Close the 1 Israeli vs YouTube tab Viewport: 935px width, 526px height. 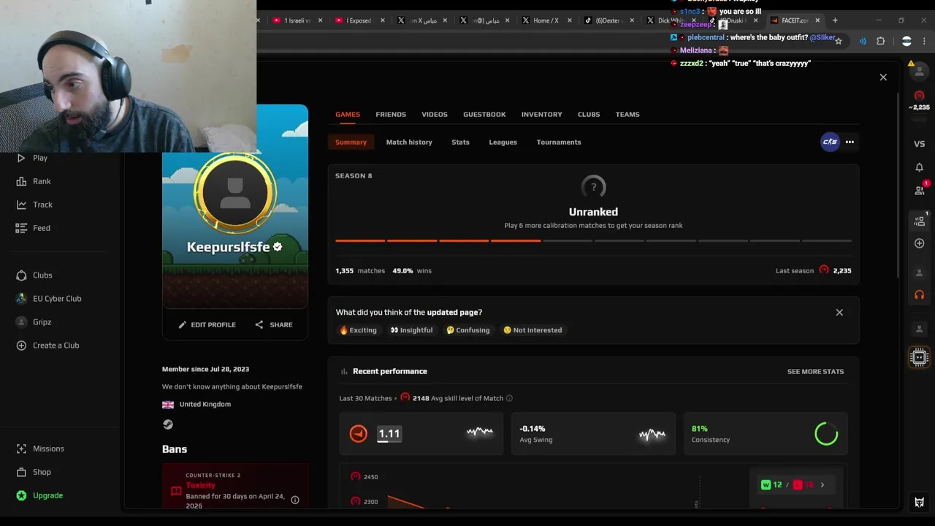320,20
